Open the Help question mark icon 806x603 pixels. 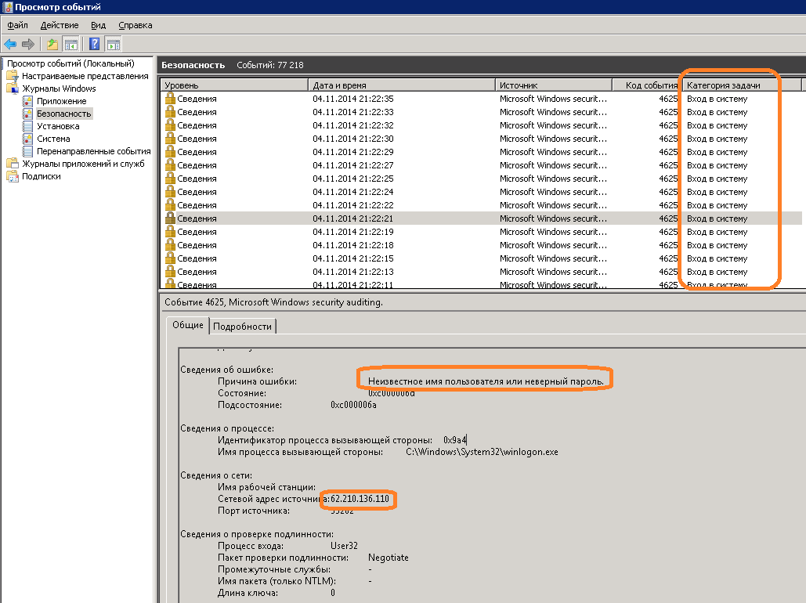94,44
